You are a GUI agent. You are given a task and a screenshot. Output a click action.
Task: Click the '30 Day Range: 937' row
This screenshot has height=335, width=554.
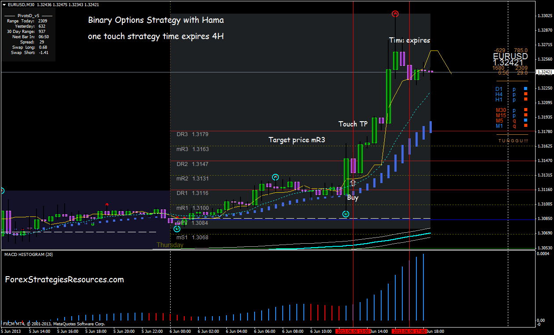click(x=26, y=31)
